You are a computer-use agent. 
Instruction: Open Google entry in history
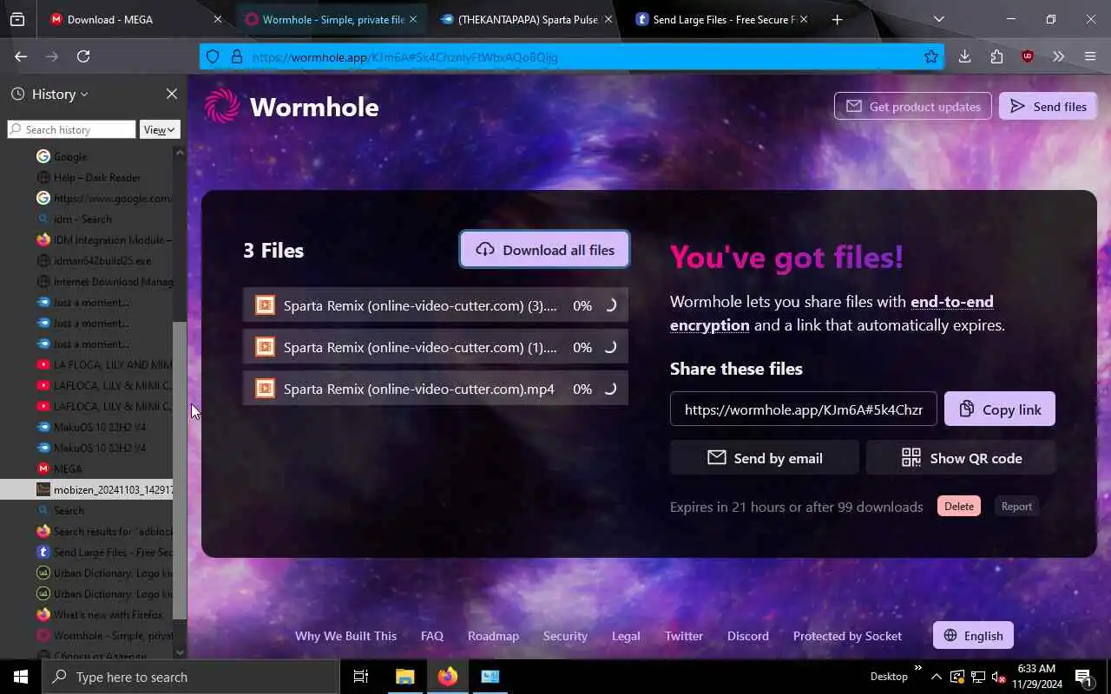pyautogui.click(x=87, y=156)
